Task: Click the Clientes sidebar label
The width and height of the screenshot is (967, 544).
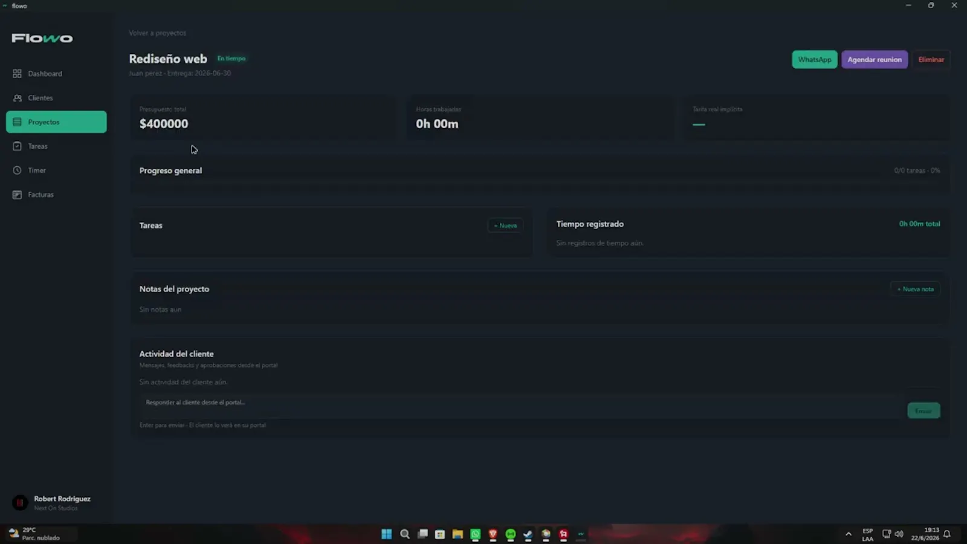Action: pyautogui.click(x=40, y=98)
